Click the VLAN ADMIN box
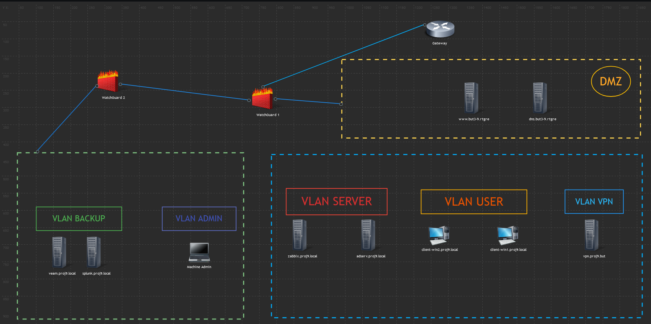This screenshot has height=324, width=651. click(199, 219)
